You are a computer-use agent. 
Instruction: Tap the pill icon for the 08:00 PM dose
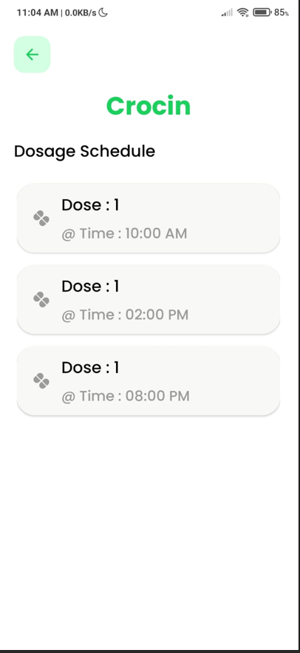point(41,381)
